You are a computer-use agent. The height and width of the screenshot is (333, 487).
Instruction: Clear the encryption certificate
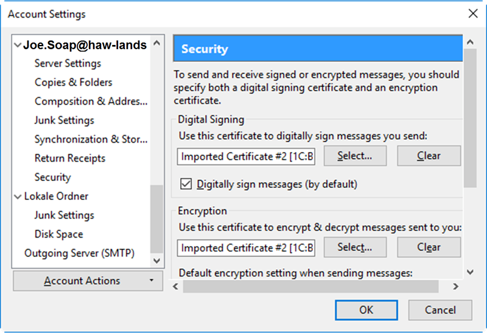tap(429, 247)
